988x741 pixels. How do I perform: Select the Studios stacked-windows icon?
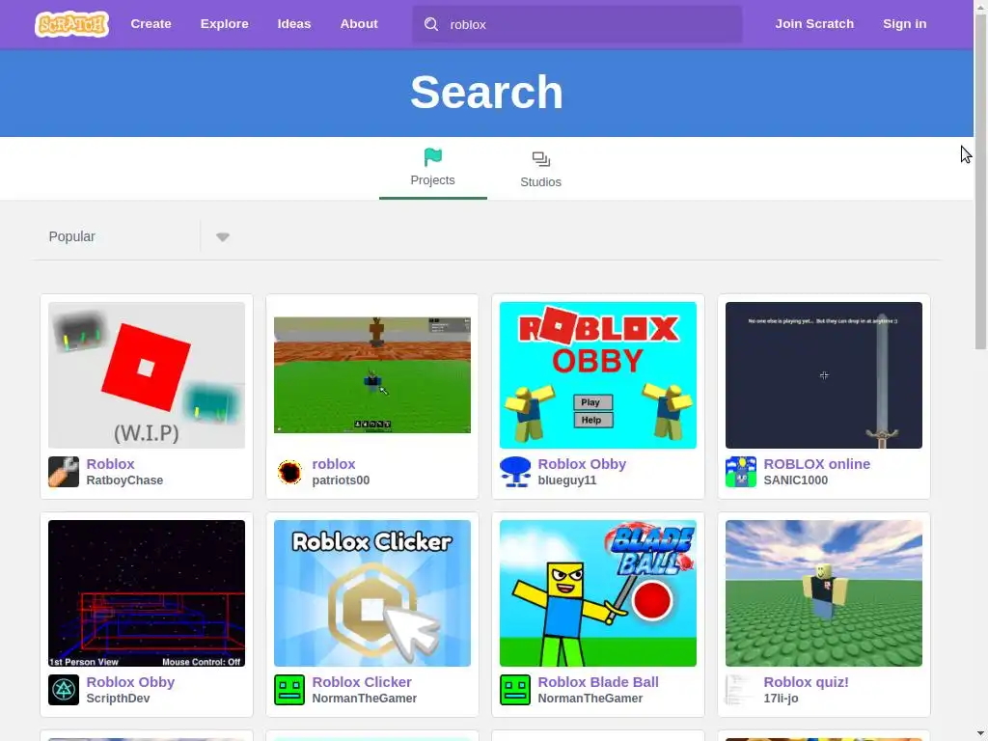coord(540,159)
